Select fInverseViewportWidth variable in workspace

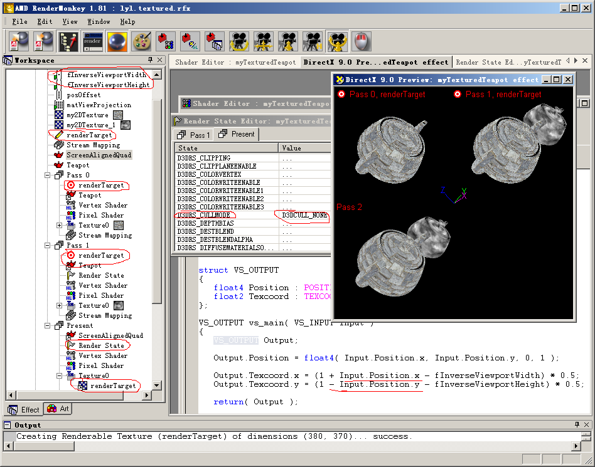click(107, 75)
